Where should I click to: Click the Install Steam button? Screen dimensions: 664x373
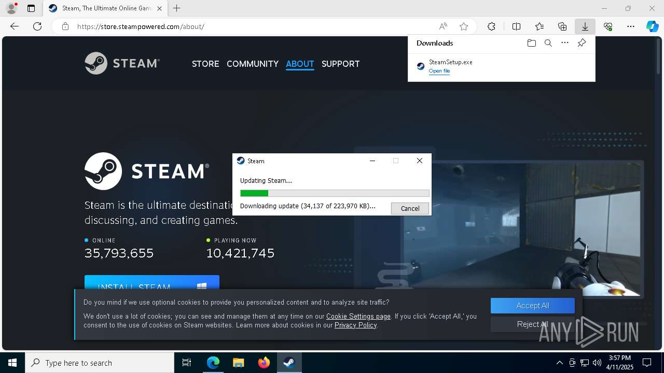[x=152, y=282]
